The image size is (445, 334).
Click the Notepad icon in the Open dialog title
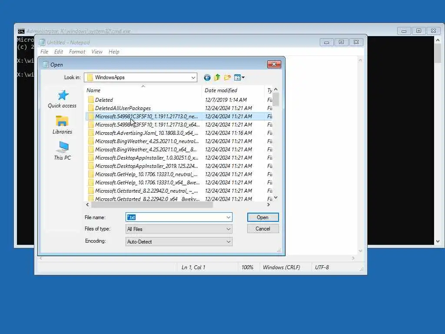click(45, 64)
